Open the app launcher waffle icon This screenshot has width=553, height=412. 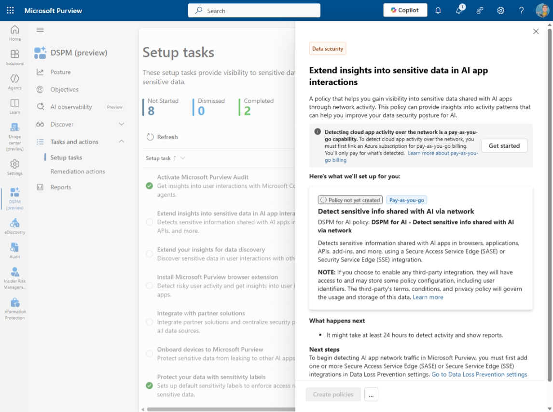[x=10, y=10]
